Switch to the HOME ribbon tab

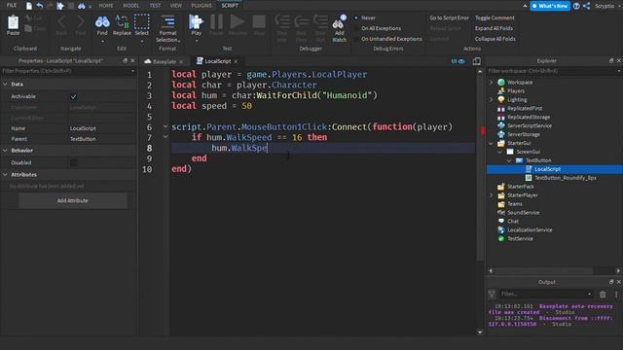click(x=106, y=6)
